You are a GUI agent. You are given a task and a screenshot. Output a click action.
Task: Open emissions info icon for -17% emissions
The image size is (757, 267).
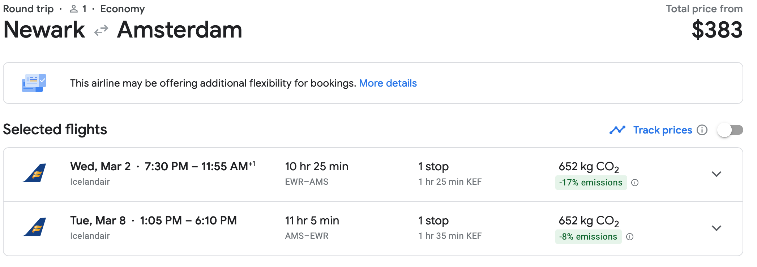635,183
